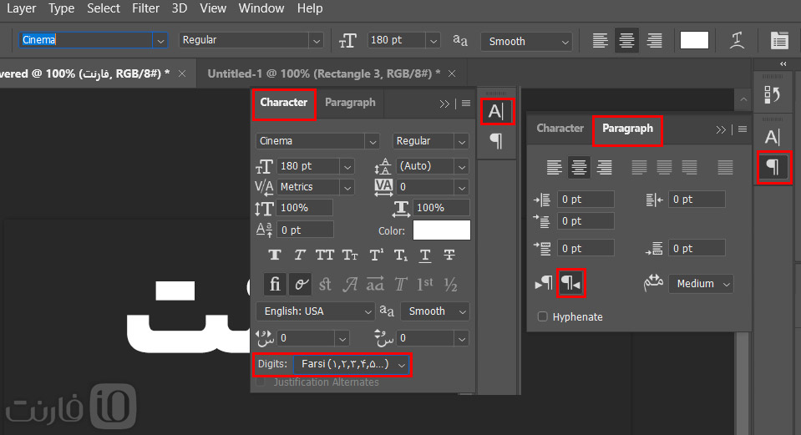801x435 pixels.
Task: Click baseline shift 0 pt field
Action: [x=305, y=230]
